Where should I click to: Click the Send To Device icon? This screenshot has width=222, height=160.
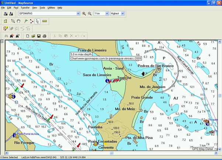[6, 14]
